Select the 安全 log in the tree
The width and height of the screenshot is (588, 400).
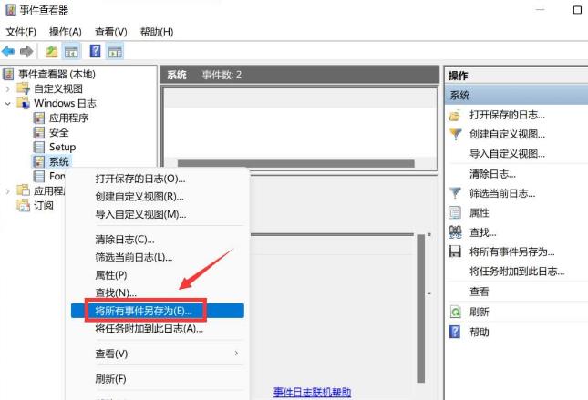(59, 132)
